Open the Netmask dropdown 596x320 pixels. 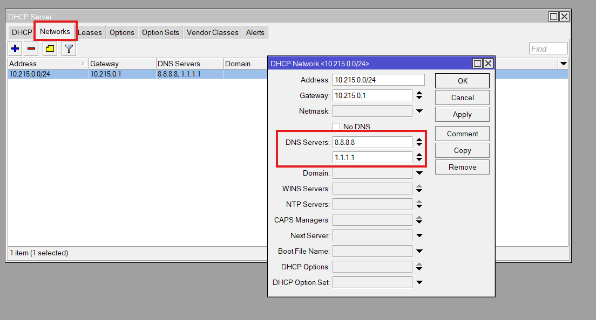tap(419, 110)
